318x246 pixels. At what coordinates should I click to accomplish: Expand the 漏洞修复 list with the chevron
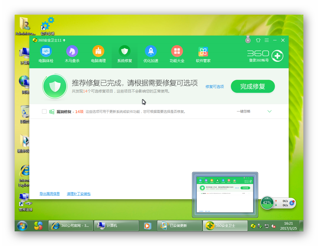coord(269,111)
